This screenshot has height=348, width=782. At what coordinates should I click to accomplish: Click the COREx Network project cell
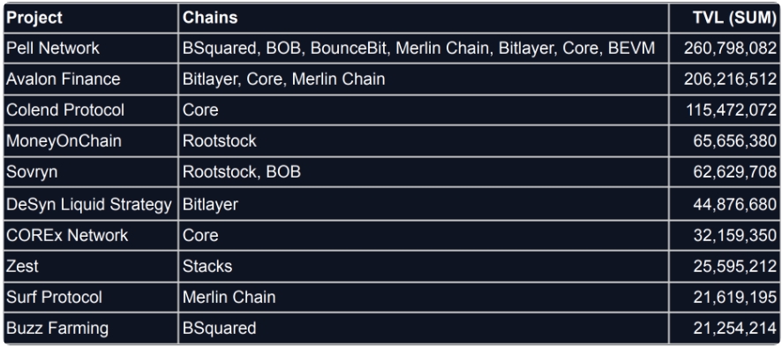(x=91, y=236)
